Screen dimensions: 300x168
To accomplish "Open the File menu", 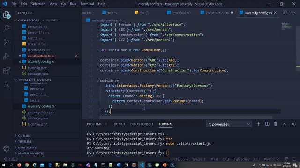I will click(14, 4).
